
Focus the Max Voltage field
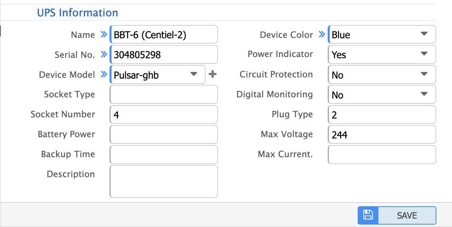tap(382, 134)
